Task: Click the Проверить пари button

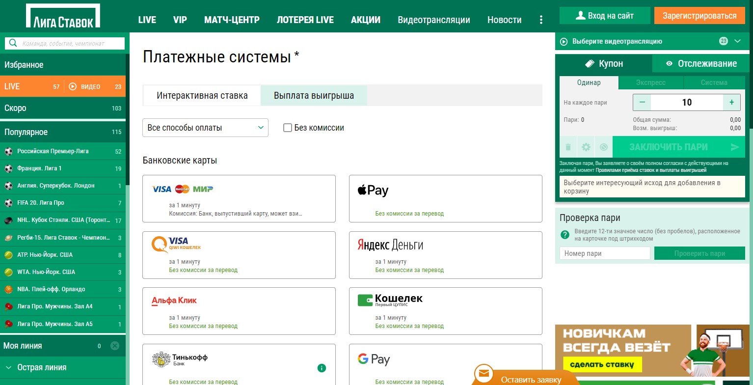Action: pyautogui.click(x=699, y=253)
